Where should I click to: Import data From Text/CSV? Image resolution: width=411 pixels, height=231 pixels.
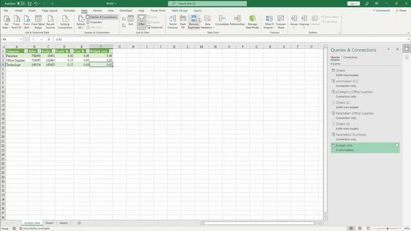16,22
